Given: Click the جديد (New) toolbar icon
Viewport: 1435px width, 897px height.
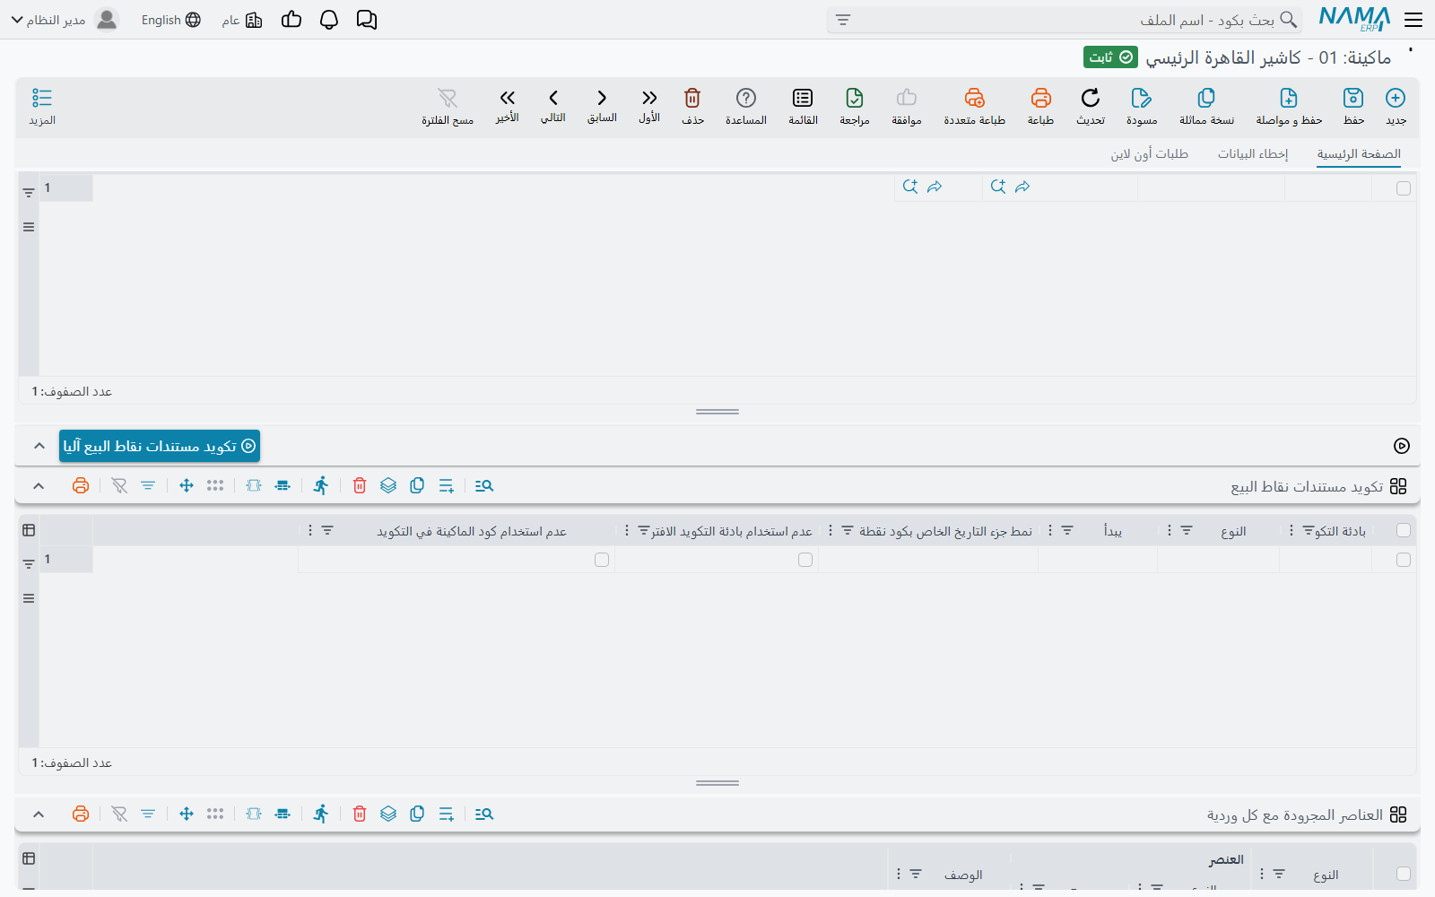Looking at the screenshot, I should (1396, 98).
